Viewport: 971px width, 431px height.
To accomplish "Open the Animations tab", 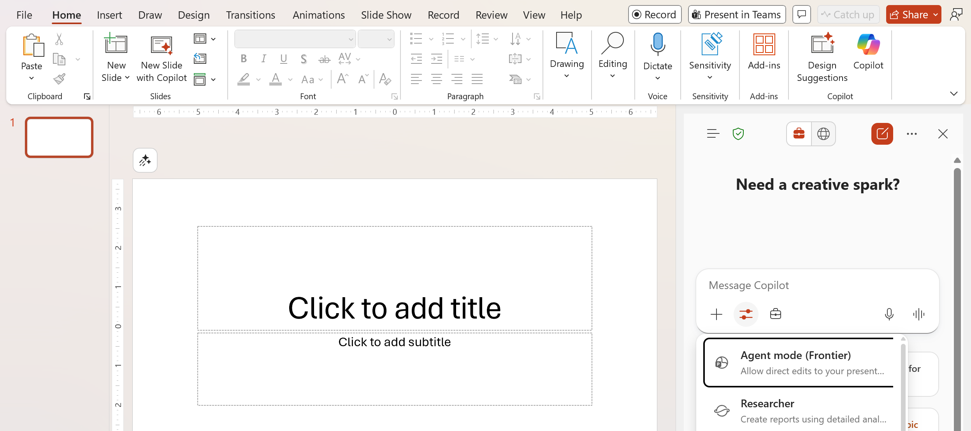I will click(318, 14).
